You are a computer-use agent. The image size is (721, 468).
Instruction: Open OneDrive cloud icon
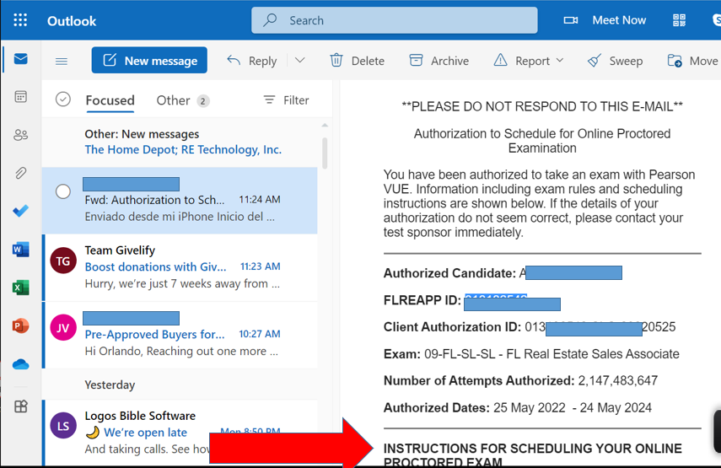[x=21, y=364]
